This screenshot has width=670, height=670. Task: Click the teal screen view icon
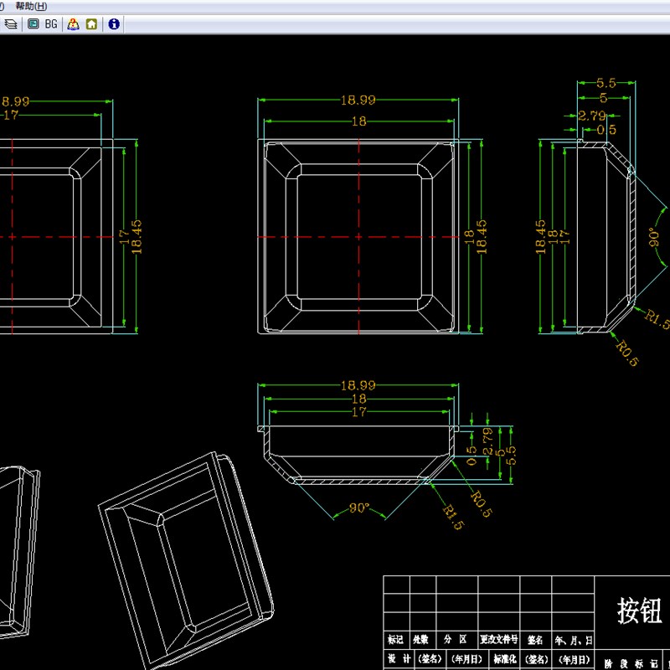[x=33, y=24]
